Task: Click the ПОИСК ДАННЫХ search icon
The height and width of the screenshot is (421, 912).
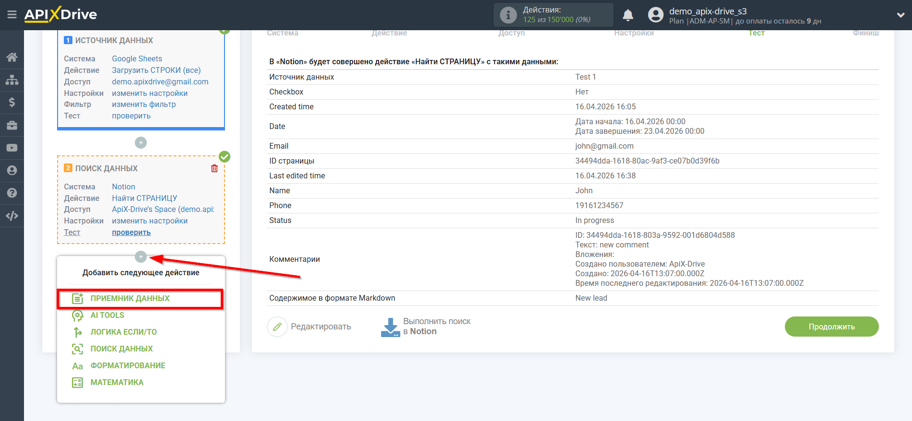Action: click(77, 349)
